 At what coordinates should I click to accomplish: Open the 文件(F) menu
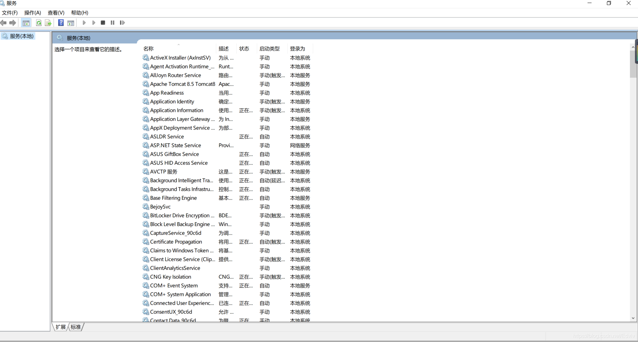(x=10, y=13)
